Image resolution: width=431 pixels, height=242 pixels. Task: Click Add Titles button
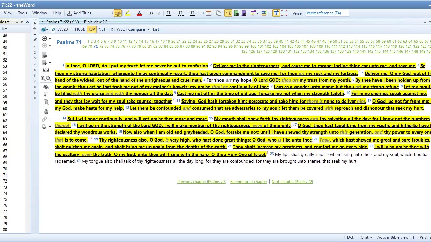click(x=80, y=13)
